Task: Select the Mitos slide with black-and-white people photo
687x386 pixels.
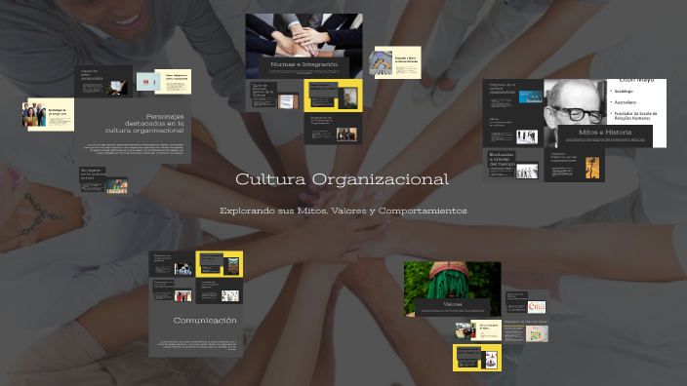Action: coord(513,132)
